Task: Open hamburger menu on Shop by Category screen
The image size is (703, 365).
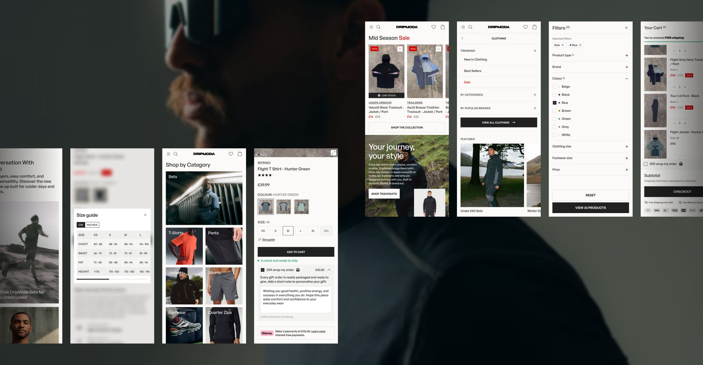Action: tap(168, 154)
